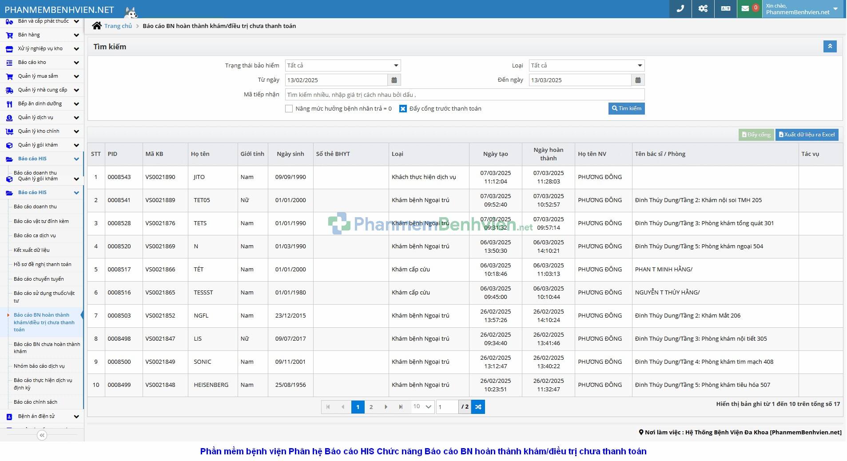This screenshot has width=847, height=461.
Task: Click the Báo cáo kho list icon
Action: click(x=9, y=63)
